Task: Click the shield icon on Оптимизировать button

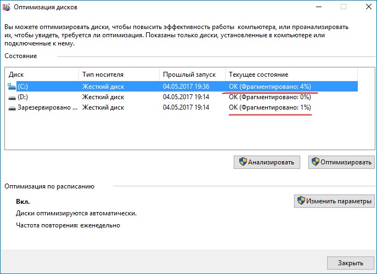Action: click(316, 162)
